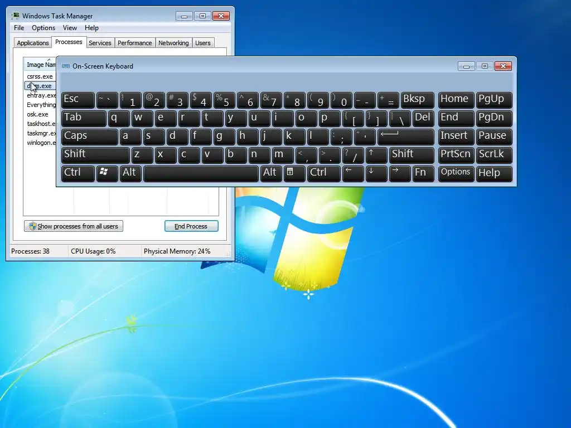571x428 pixels.
Task: Click Physical Memory status bar entry
Action: (177, 251)
